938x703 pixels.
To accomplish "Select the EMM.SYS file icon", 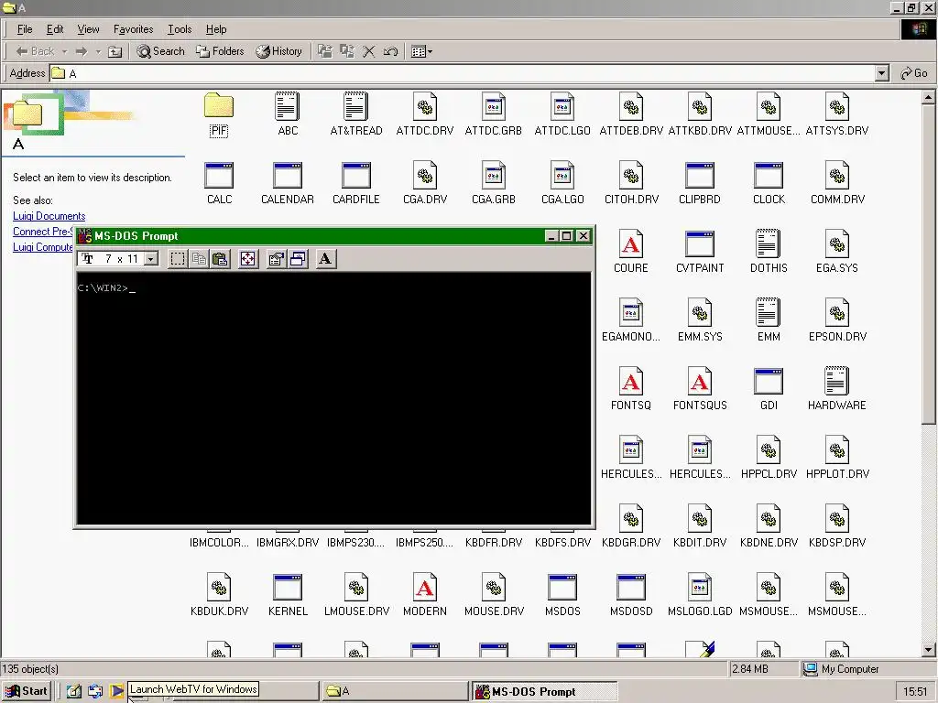I will (700, 319).
